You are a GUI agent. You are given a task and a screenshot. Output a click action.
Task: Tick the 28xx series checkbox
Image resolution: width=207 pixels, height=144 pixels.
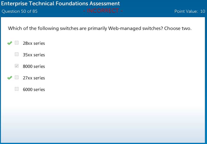(17, 43)
